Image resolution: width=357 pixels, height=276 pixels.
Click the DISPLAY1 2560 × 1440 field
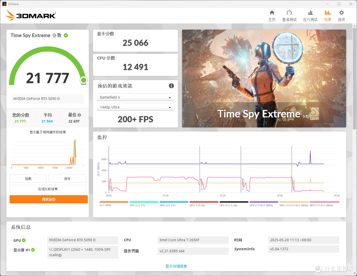tap(83, 252)
